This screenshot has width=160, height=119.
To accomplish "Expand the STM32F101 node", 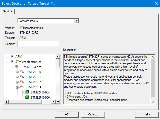I will (17, 77).
